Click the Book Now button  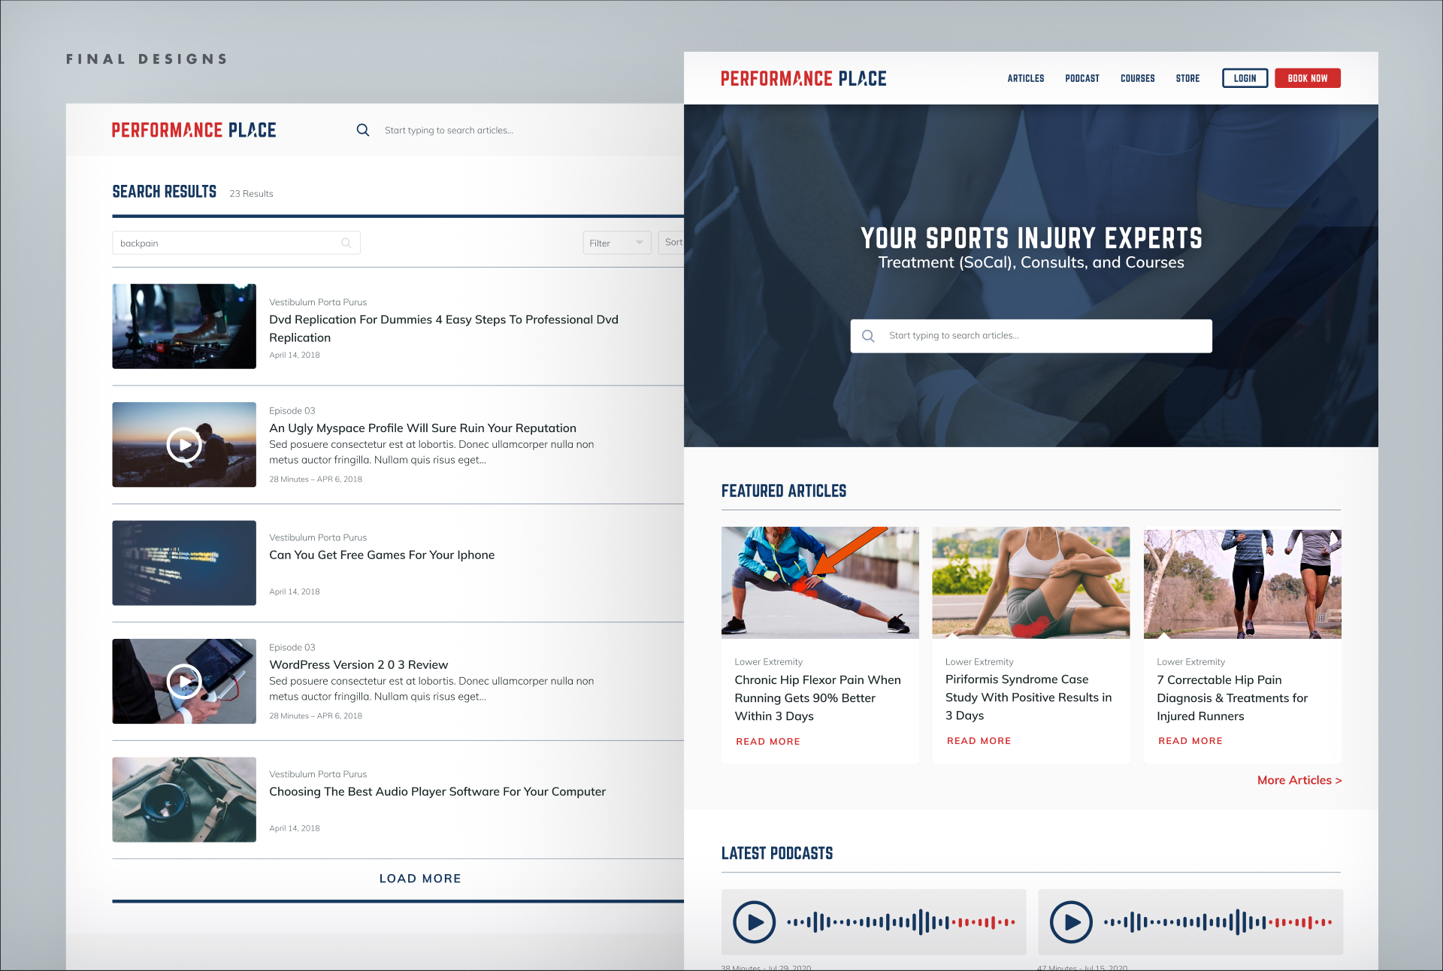[1307, 78]
